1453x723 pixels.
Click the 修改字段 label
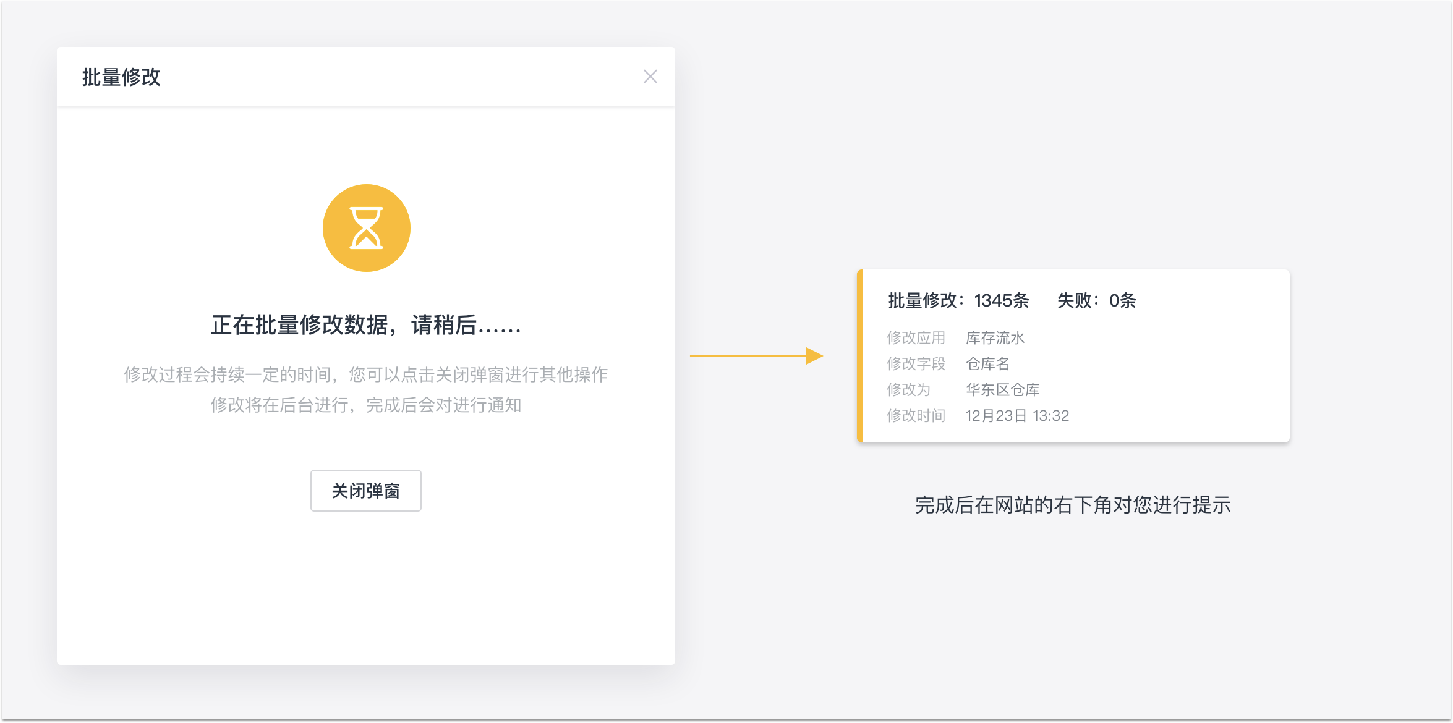[x=916, y=364]
